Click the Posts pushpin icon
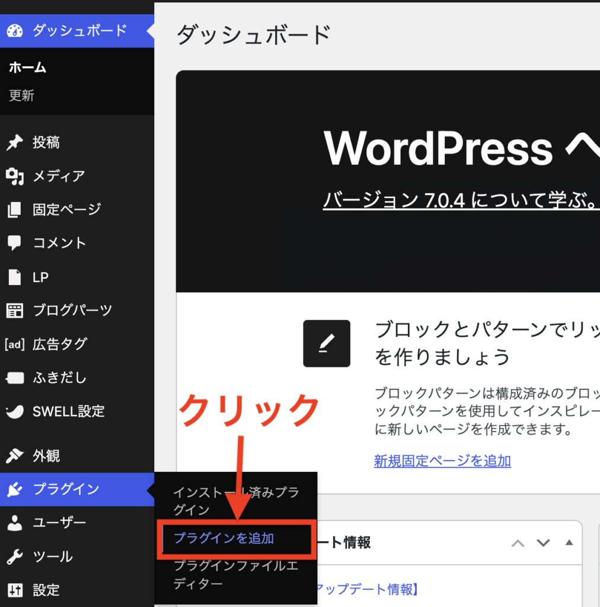This screenshot has width=600, height=607. point(15,142)
